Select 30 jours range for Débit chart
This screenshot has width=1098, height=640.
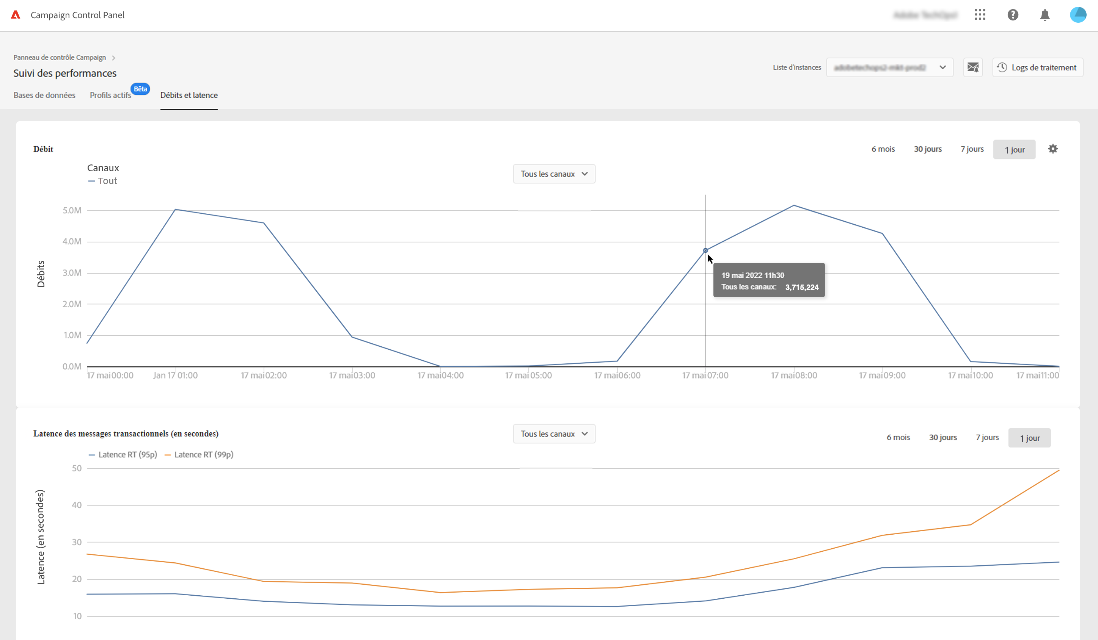pyautogui.click(x=928, y=149)
